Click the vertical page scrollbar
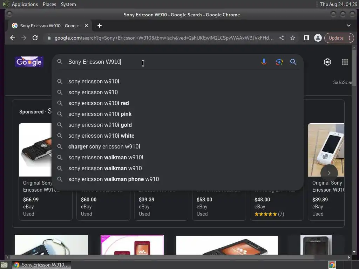This screenshot has width=359, height=269. [x=354, y=68]
